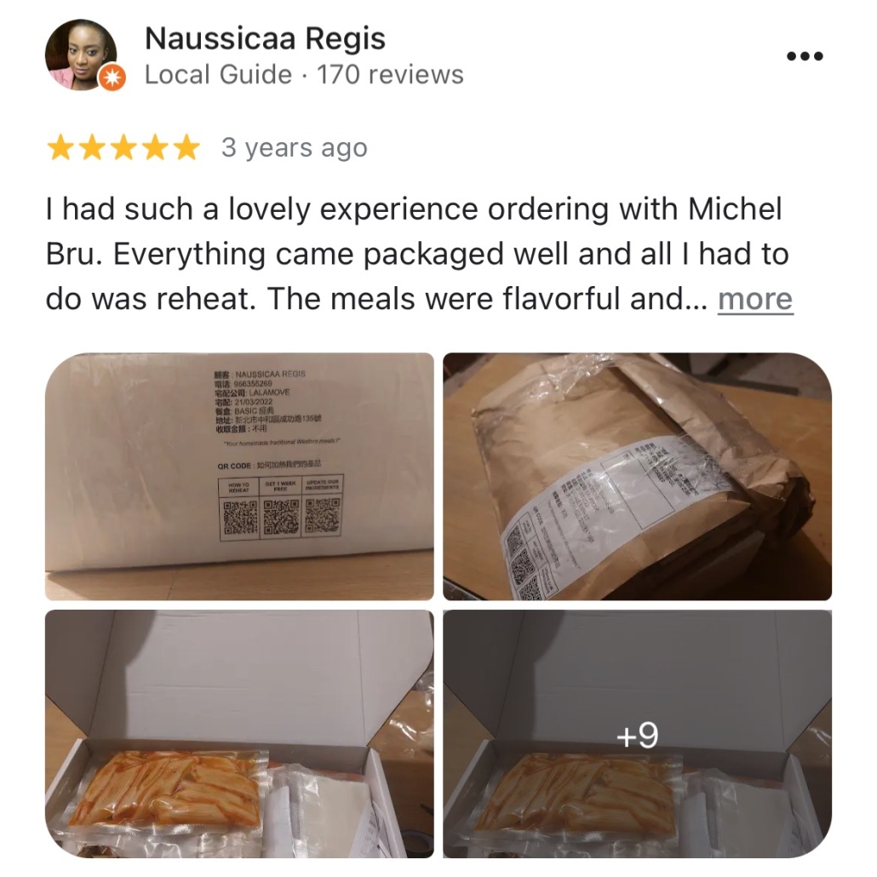This screenshot has width=877, height=877.
Task: Click the fifth rating star
Action: point(186,147)
